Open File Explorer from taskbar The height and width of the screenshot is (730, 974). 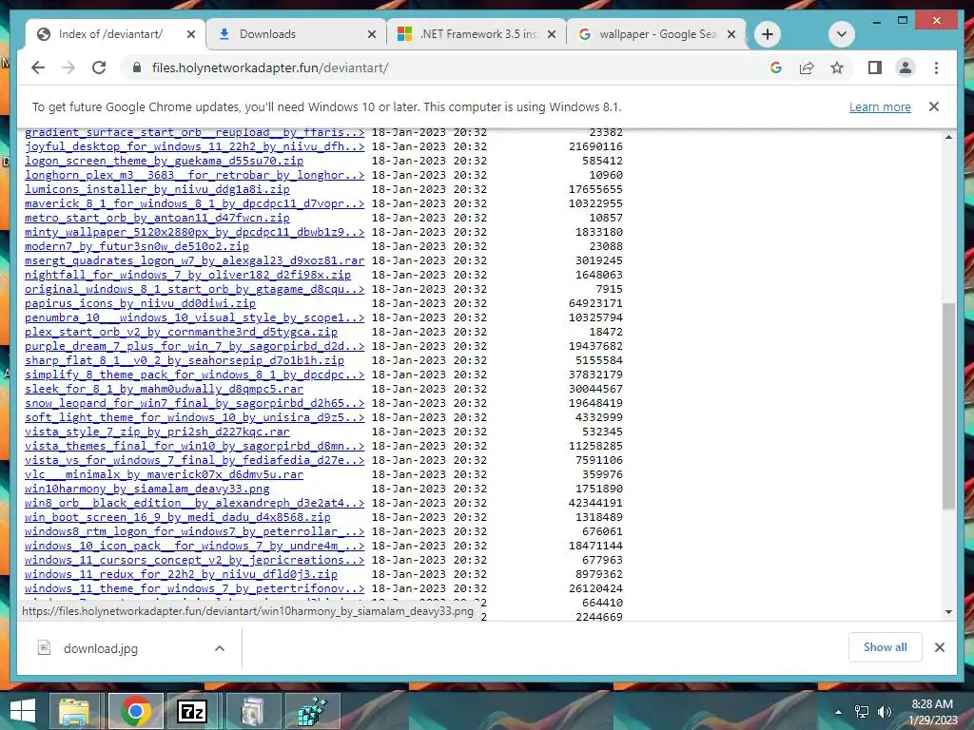click(74, 711)
